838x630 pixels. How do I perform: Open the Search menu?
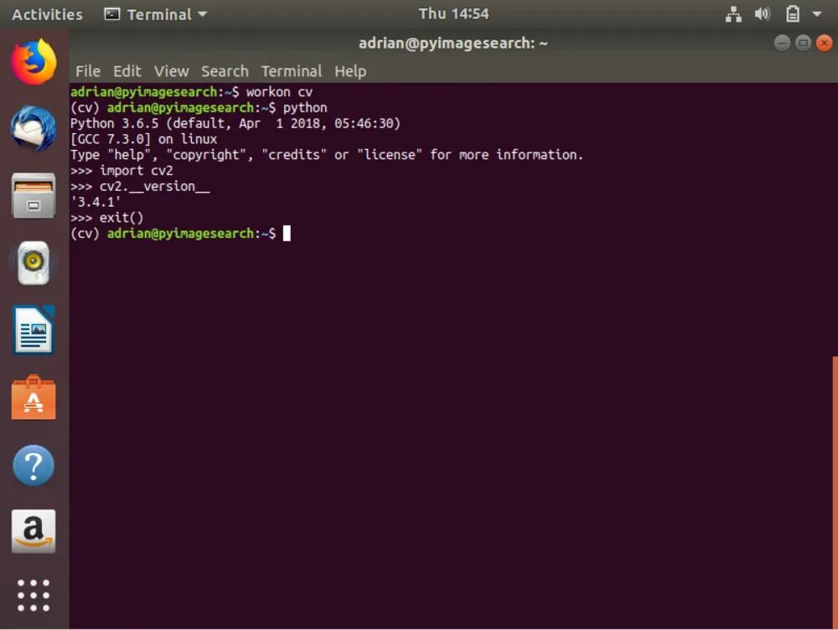coord(225,71)
